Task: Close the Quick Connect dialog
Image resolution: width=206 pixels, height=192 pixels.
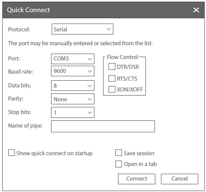Action: pos(196,10)
